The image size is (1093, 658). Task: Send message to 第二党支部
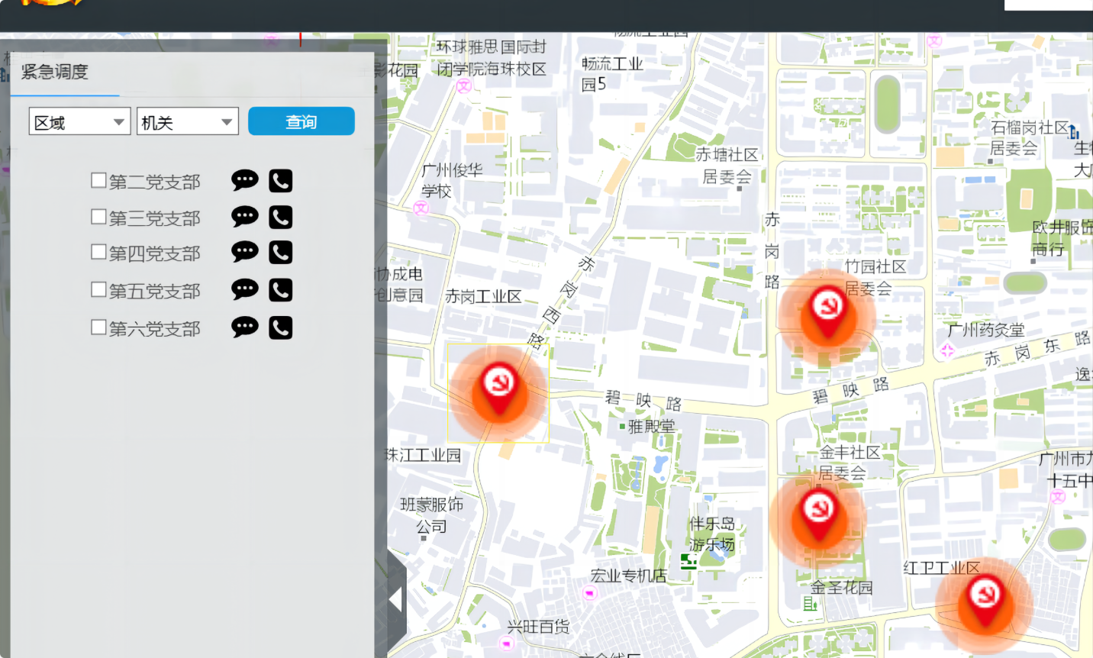point(245,180)
